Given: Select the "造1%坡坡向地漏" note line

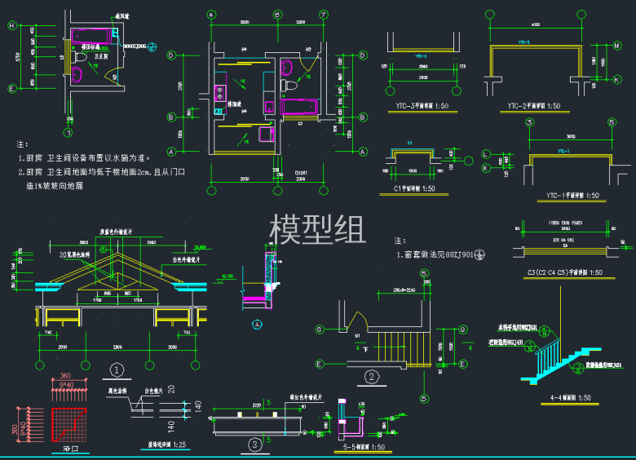Looking at the screenshot, I should point(55,186).
